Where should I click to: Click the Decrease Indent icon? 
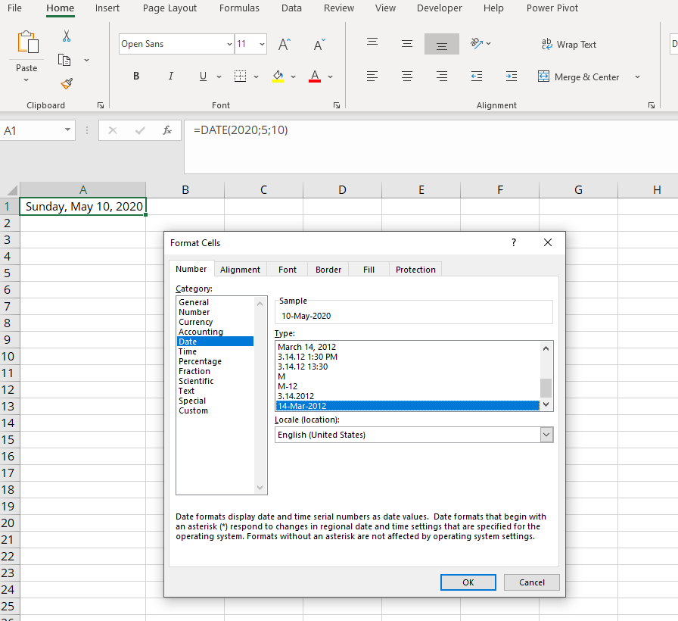[x=476, y=76]
